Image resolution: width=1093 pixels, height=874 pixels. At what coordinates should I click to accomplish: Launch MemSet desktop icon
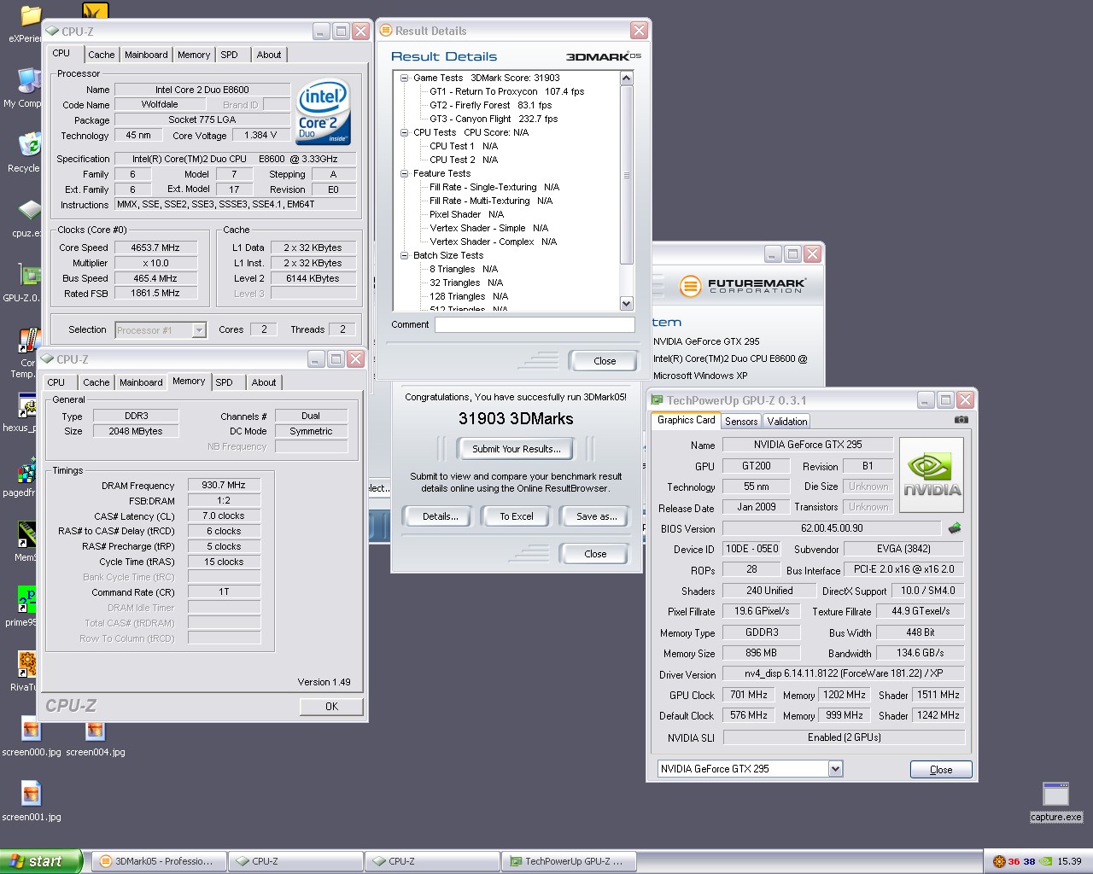pyautogui.click(x=27, y=534)
